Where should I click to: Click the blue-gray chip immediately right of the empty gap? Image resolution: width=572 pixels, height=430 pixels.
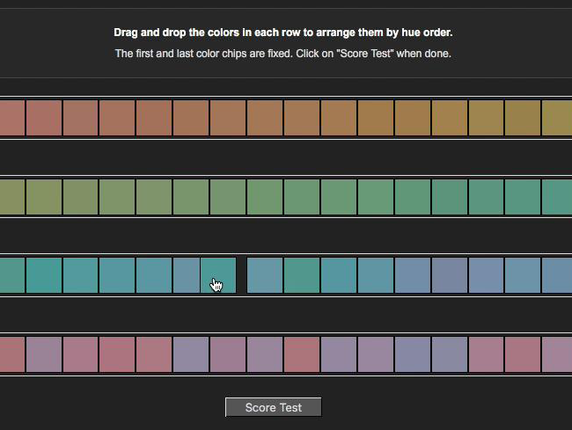[265, 275]
